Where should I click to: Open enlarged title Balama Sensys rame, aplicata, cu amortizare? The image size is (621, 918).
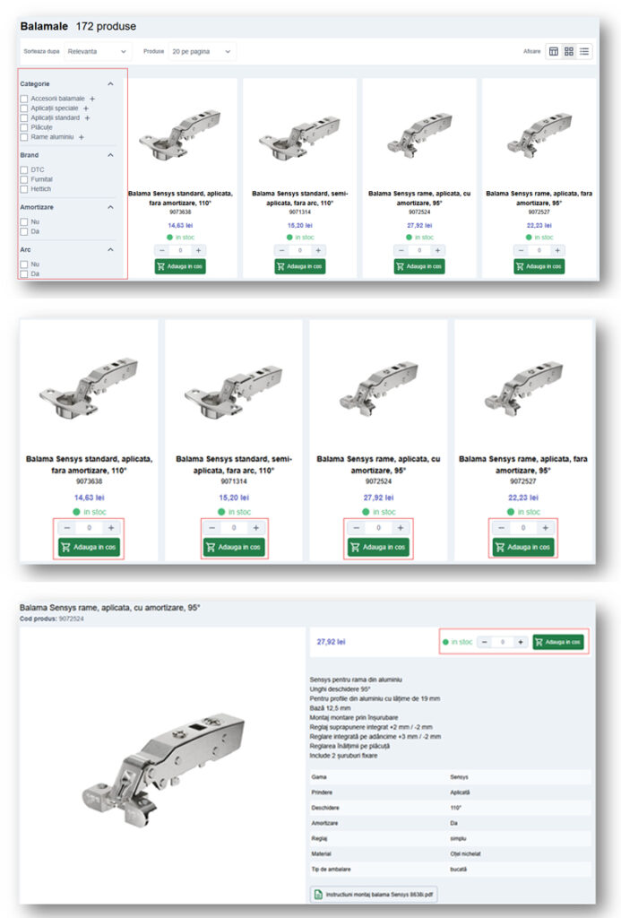[378, 464]
